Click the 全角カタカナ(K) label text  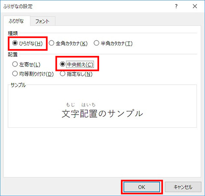[72, 43]
